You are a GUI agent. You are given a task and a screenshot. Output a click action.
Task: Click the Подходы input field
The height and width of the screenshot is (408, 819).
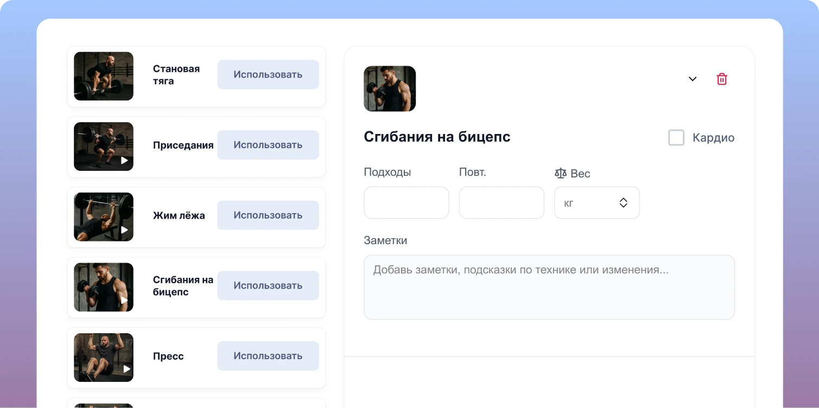pyautogui.click(x=407, y=203)
